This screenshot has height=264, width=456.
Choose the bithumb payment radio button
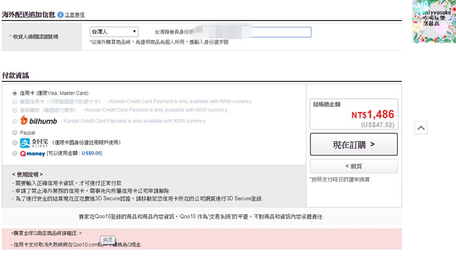coord(15,121)
